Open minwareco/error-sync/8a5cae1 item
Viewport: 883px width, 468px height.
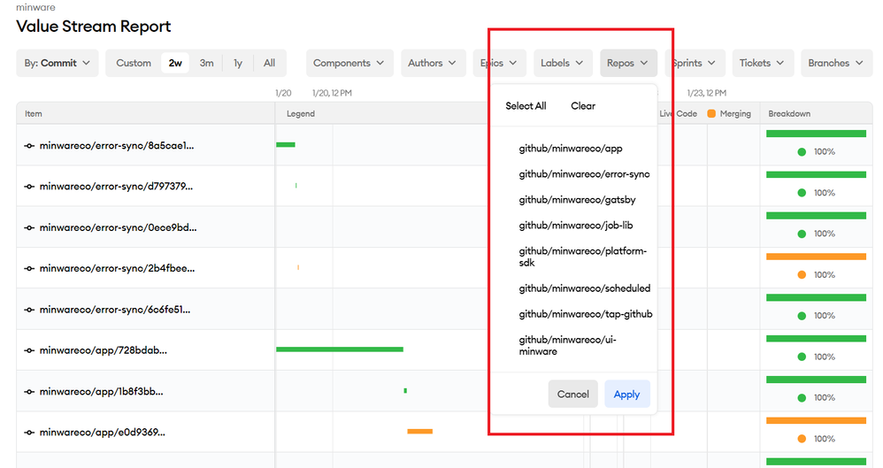(x=117, y=146)
